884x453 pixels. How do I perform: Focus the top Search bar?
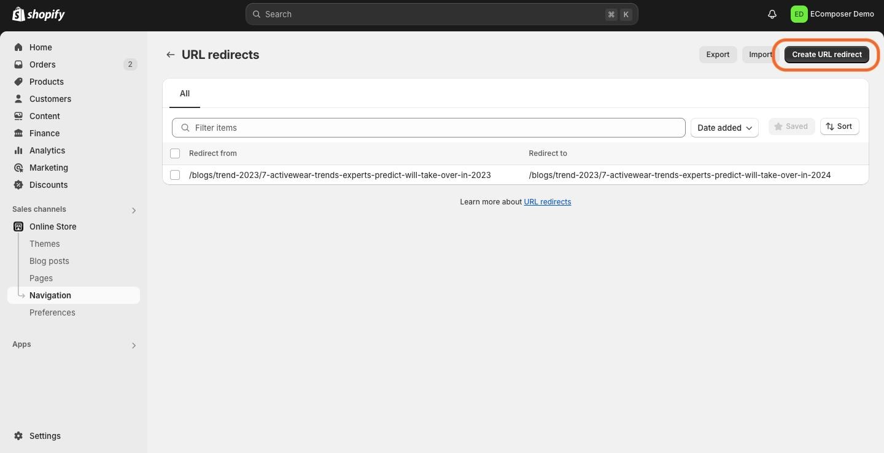pos(442,14)
